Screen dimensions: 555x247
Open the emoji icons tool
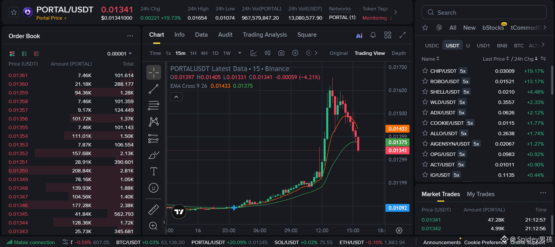coord(154,188)
